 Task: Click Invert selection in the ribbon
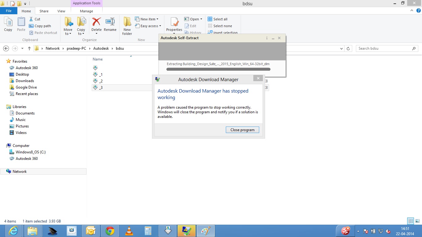(x=223, y=32)
